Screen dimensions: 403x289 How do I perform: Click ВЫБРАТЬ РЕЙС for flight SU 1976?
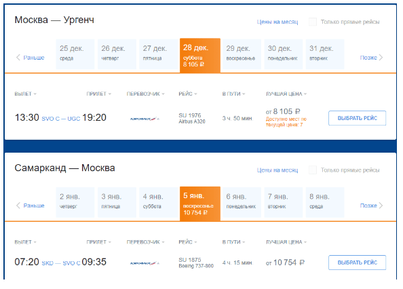click(358, 118)
